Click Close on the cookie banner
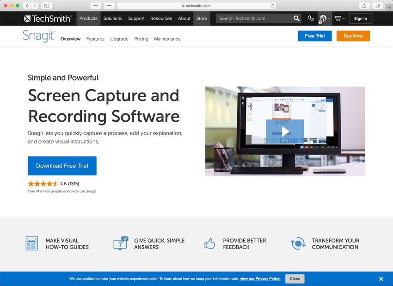 [x=295, y=279]
